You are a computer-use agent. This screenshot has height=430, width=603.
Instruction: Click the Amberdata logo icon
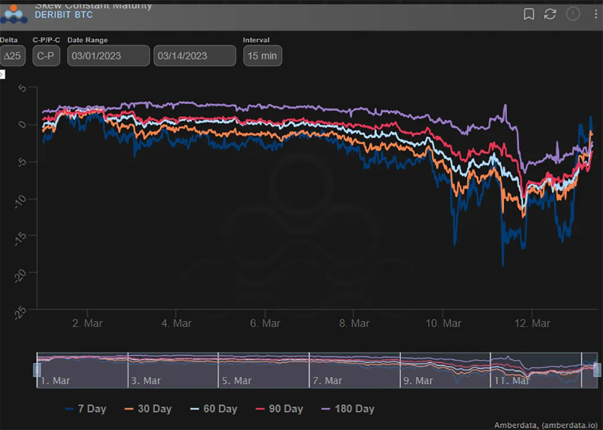pos(14,14)
